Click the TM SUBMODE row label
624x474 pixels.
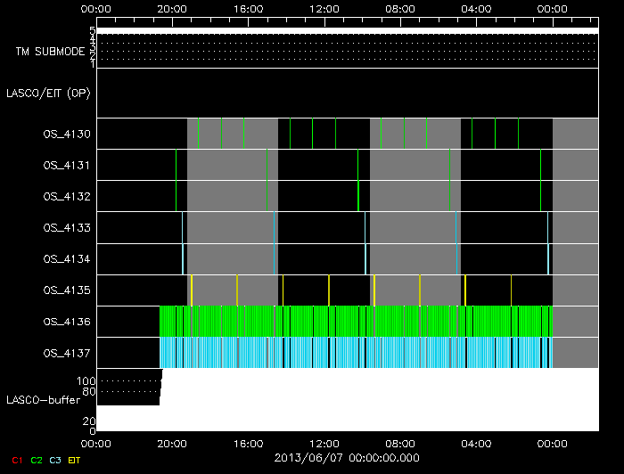50,52
